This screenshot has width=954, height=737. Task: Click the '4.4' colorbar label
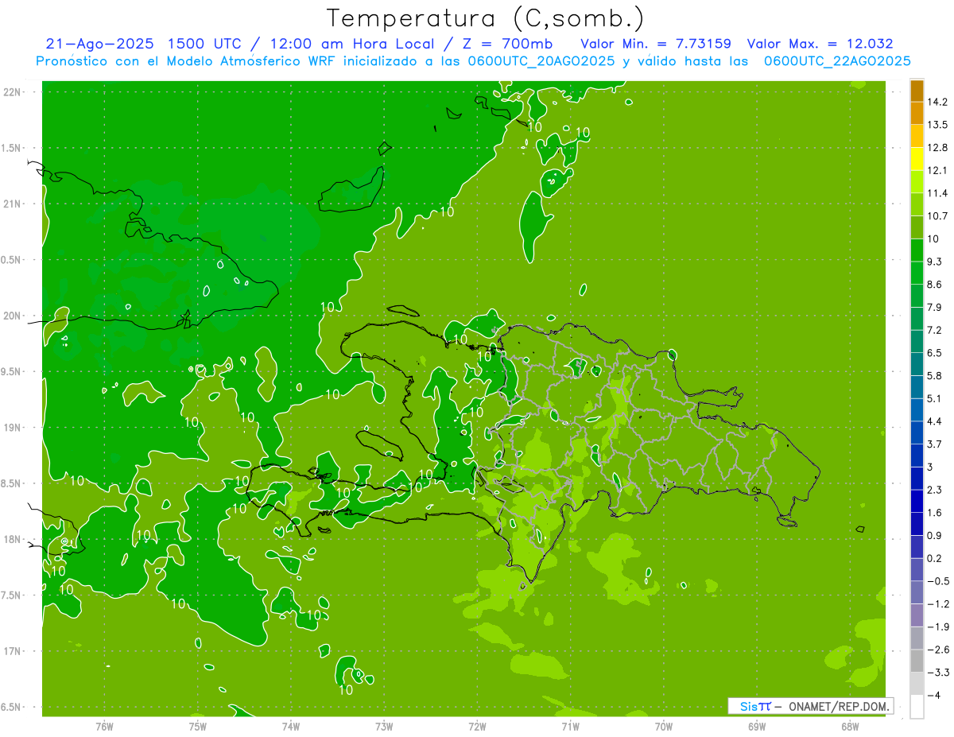[934, 421]
